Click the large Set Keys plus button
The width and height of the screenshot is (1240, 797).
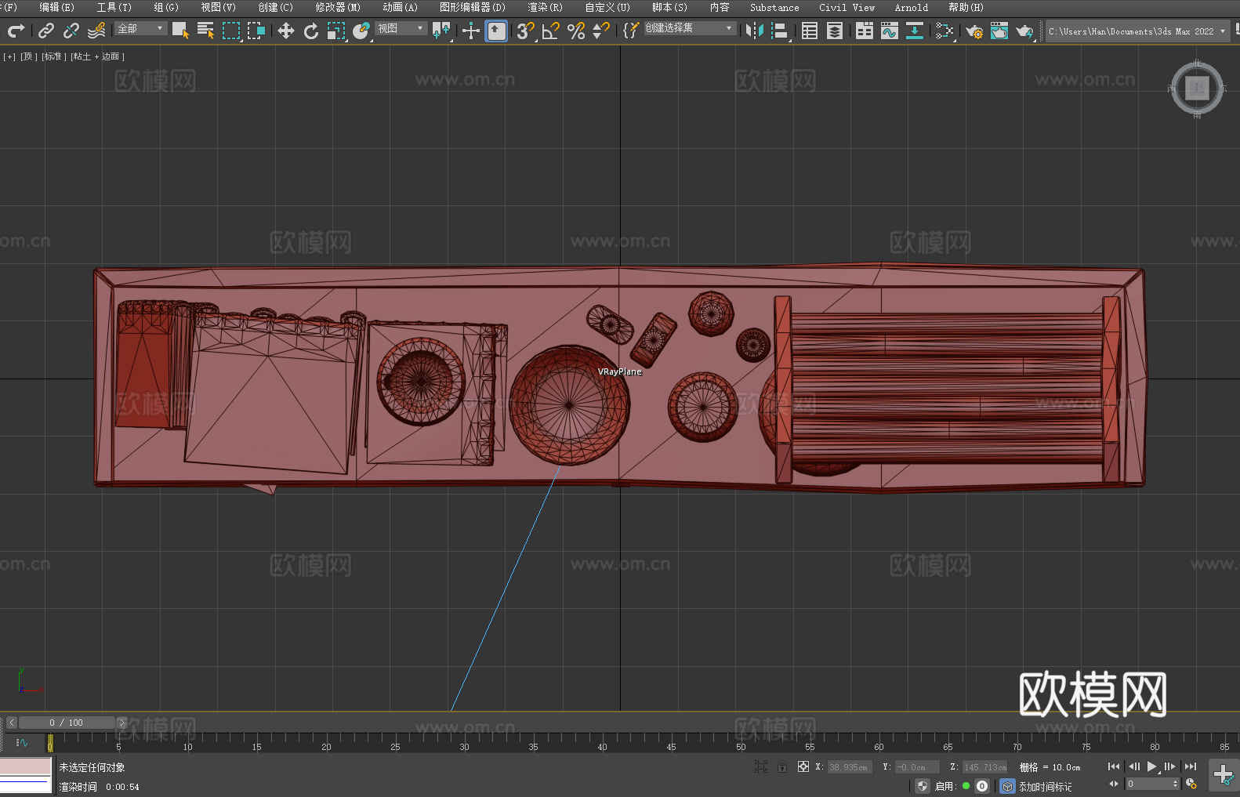coord(1224,775)
